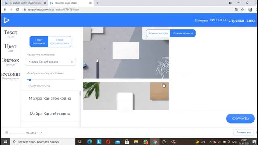This screenshot has height=145, width=258.
Task: Close the Редактор Logo Maker tab
Action: (90, 3)
